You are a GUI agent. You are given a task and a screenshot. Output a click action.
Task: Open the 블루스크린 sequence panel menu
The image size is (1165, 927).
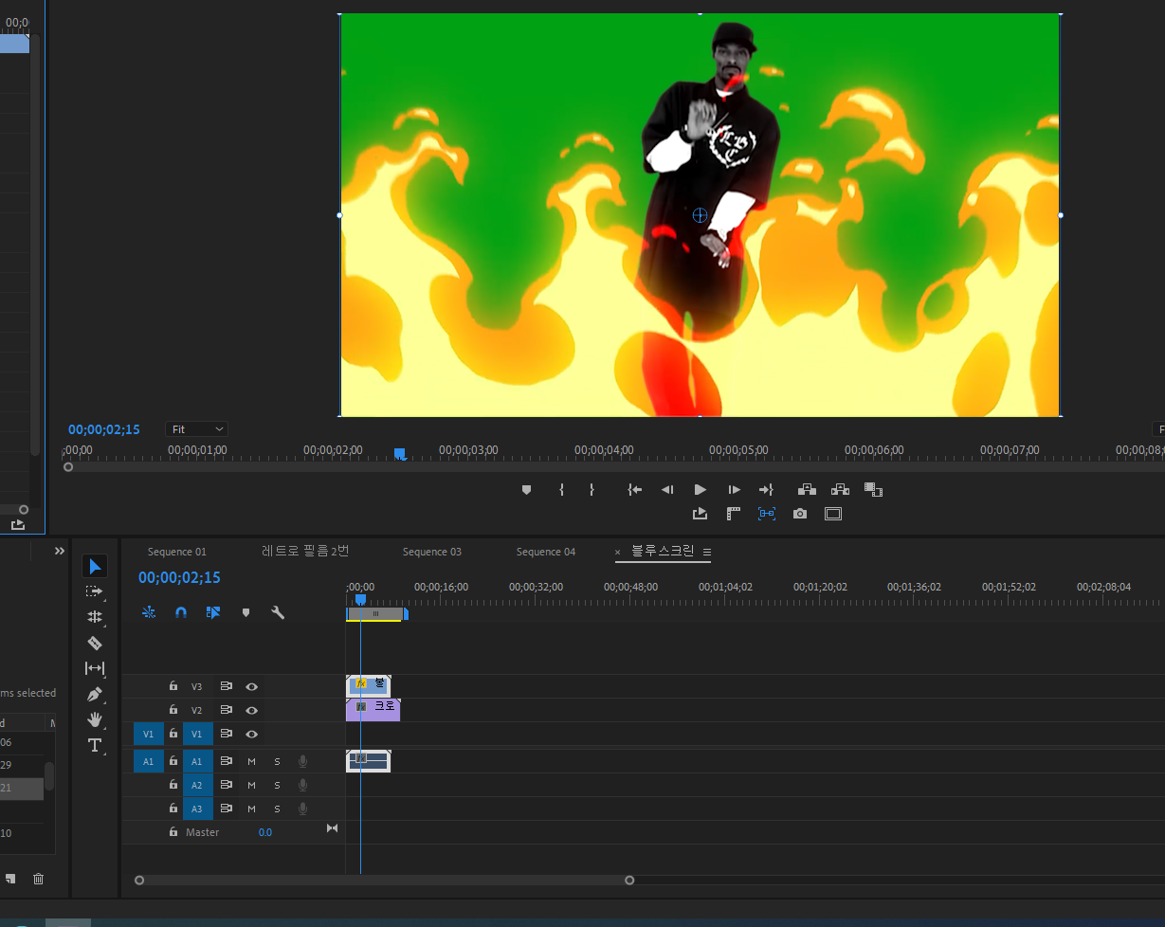point(707,552)
